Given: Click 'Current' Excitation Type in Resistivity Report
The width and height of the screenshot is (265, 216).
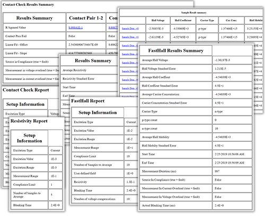Looking at the screenshot, I should pyautogui.click(x=55, y=150).
